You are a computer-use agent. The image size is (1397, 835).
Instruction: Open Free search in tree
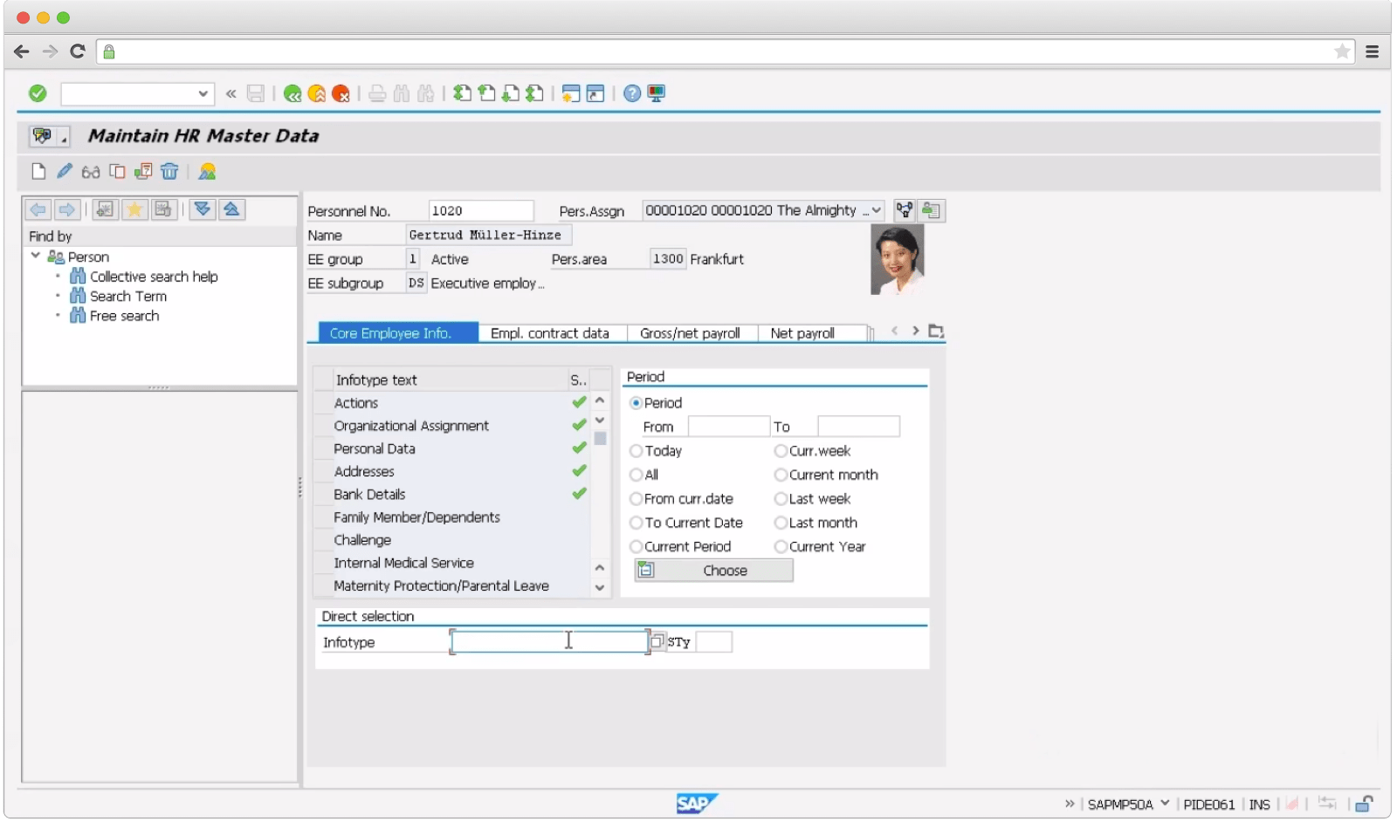click(124, 316)
